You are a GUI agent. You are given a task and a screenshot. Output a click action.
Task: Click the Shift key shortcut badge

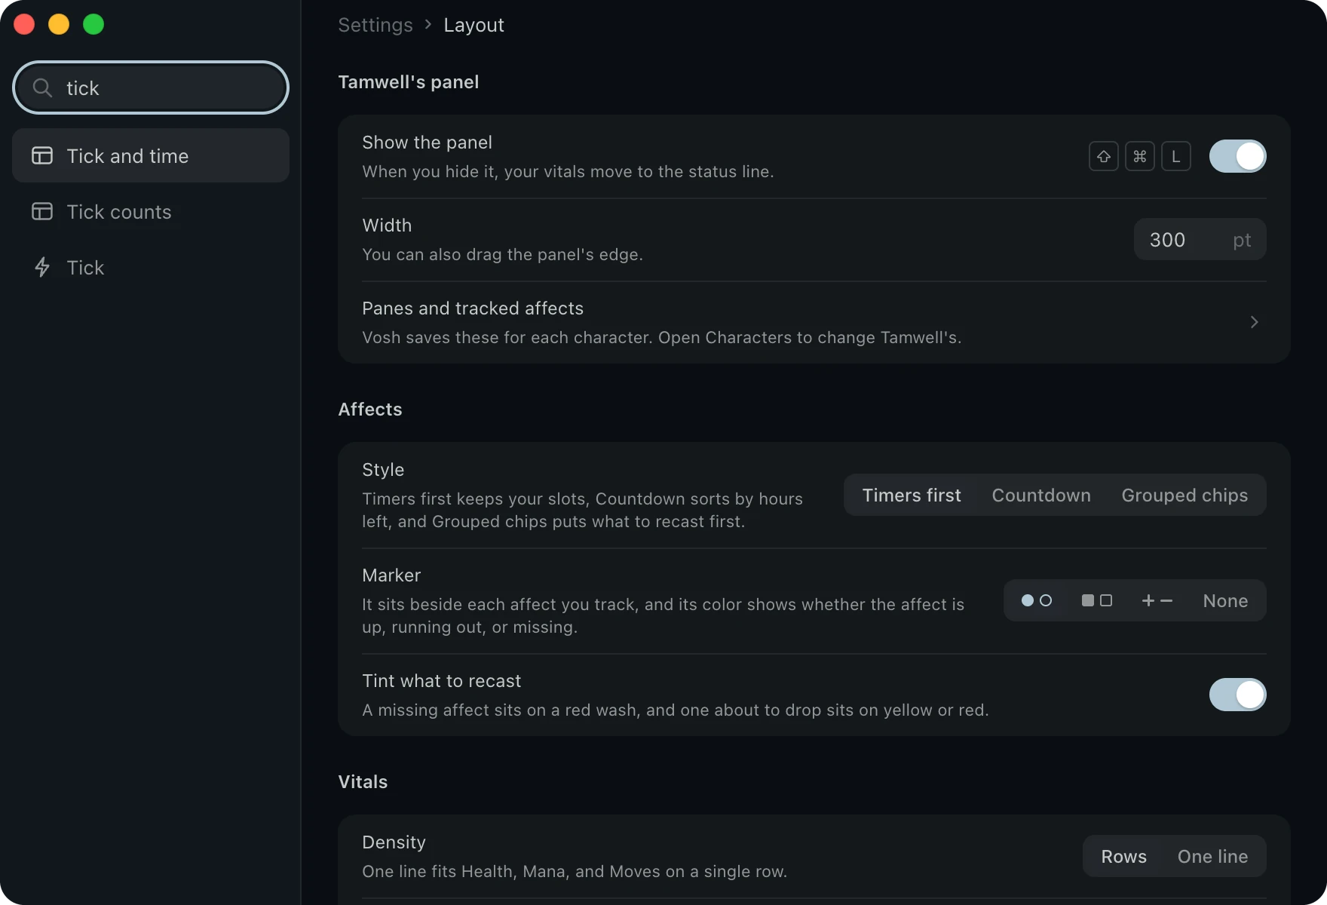click(x=1104, y=156)
